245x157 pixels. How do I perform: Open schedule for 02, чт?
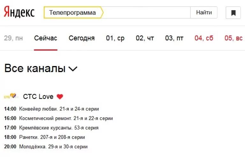145,38
